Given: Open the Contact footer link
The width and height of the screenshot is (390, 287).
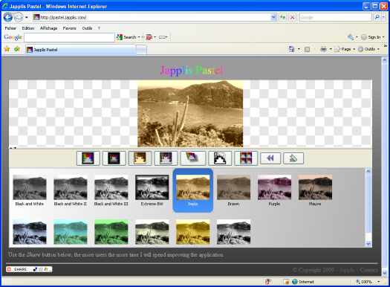Looking at the screenshot, I should 369,270.
